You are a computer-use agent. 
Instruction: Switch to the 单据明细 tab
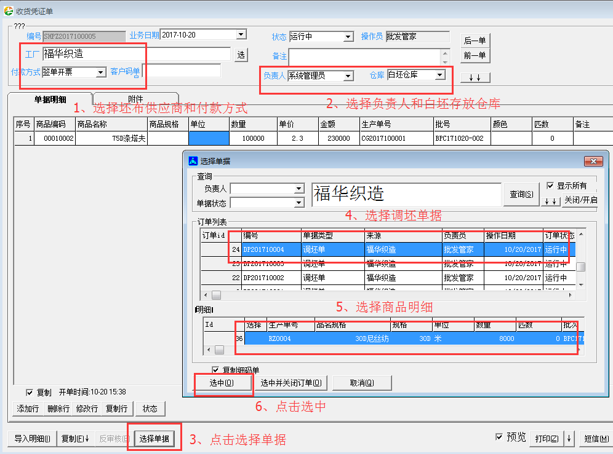(50, 99)
